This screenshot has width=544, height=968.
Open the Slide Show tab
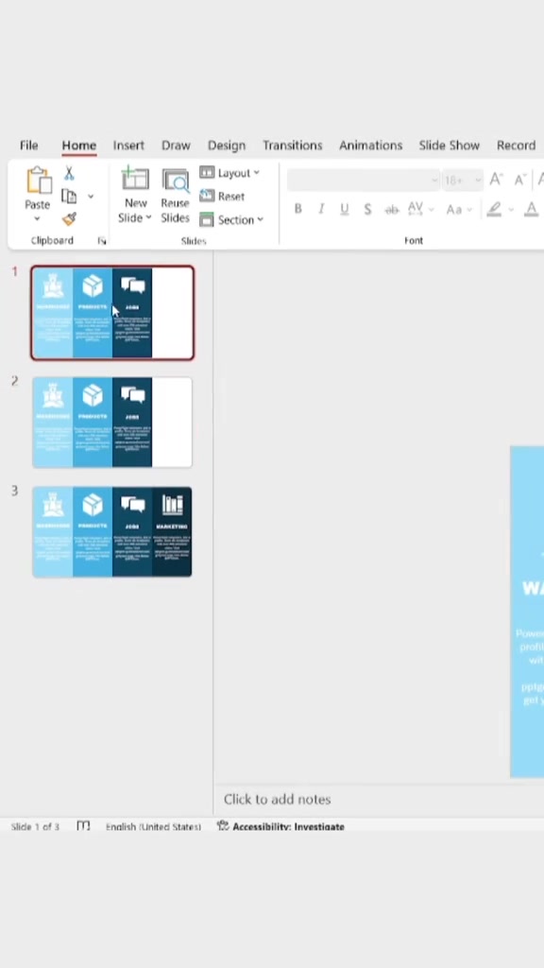tap(449, 145)
